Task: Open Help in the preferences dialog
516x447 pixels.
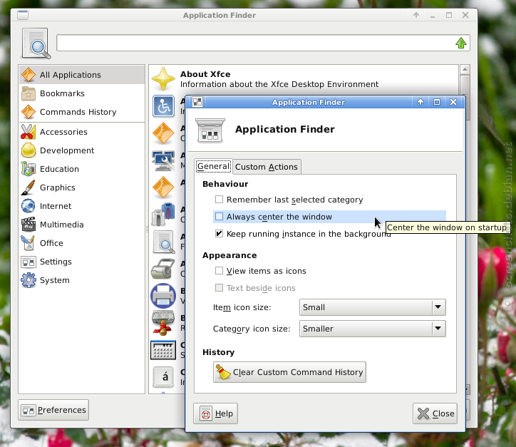Action: (x=215, y=413)
